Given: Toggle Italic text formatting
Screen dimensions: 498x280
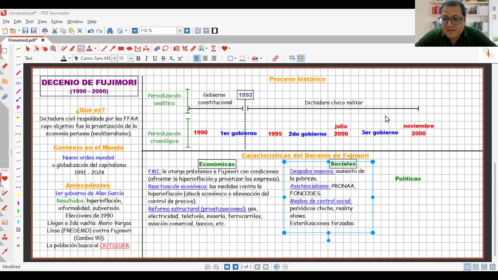Looking at the screenshot, I should point(146,58).
